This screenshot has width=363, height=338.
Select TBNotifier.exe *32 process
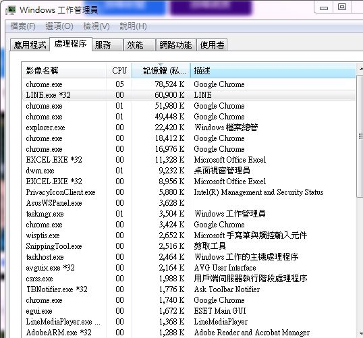[189, 289]
